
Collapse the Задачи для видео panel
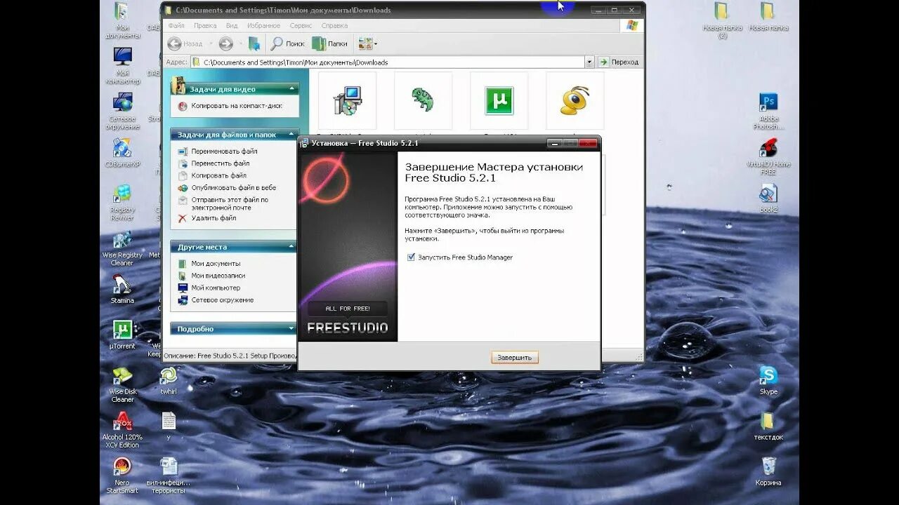(291, 89)
